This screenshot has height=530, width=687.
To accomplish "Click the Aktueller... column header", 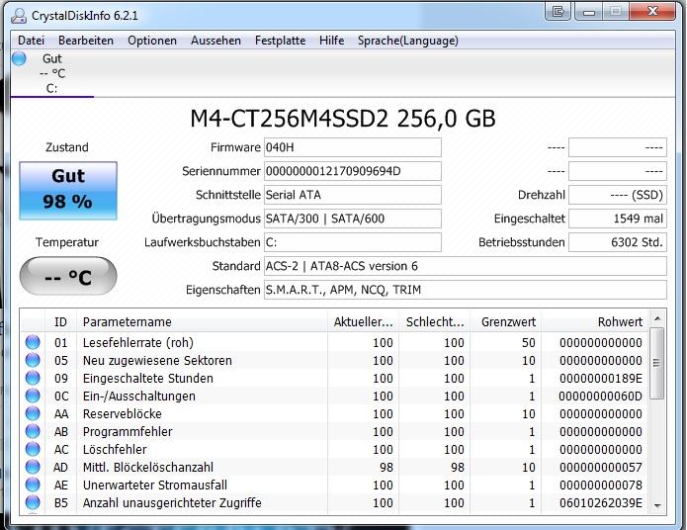I will coord(363,321).
